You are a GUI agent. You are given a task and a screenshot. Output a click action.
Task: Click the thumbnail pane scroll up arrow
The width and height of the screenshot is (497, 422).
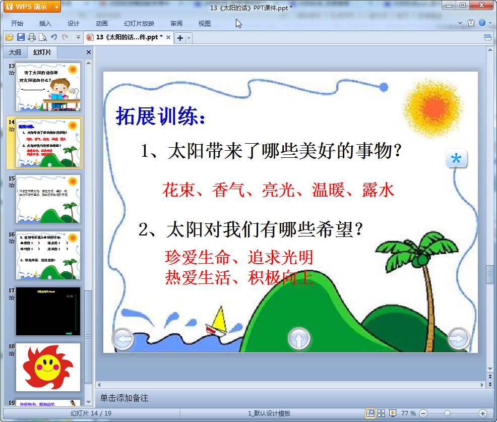click(x=88, y=63)
